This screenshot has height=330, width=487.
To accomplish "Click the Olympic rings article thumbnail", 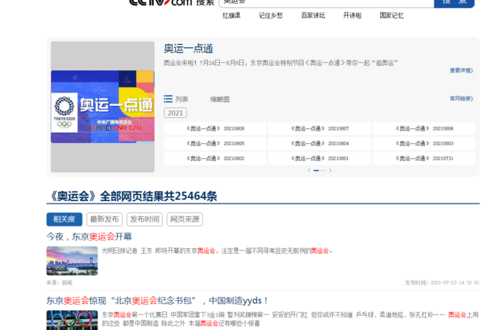I will click(72, 320).
